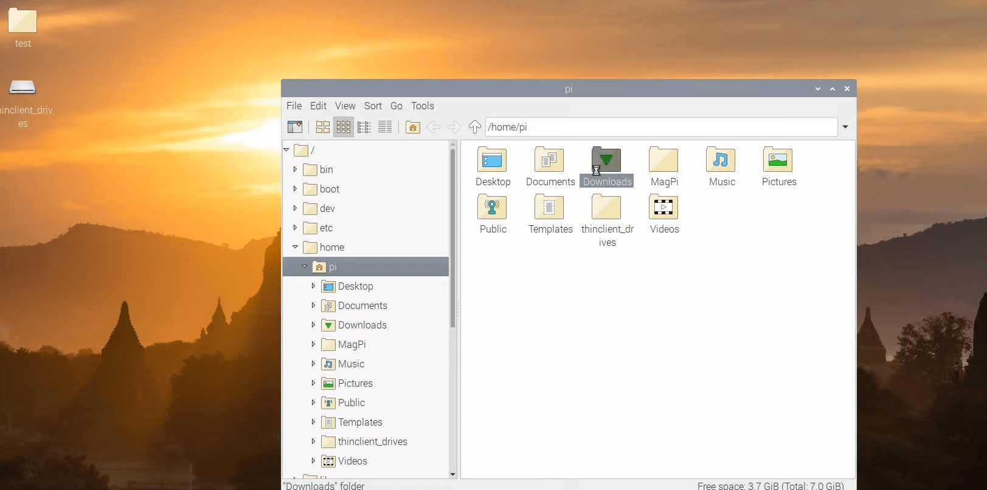Select boot in the directory tree
The image size is (987, 490).
tap(330, 189)
